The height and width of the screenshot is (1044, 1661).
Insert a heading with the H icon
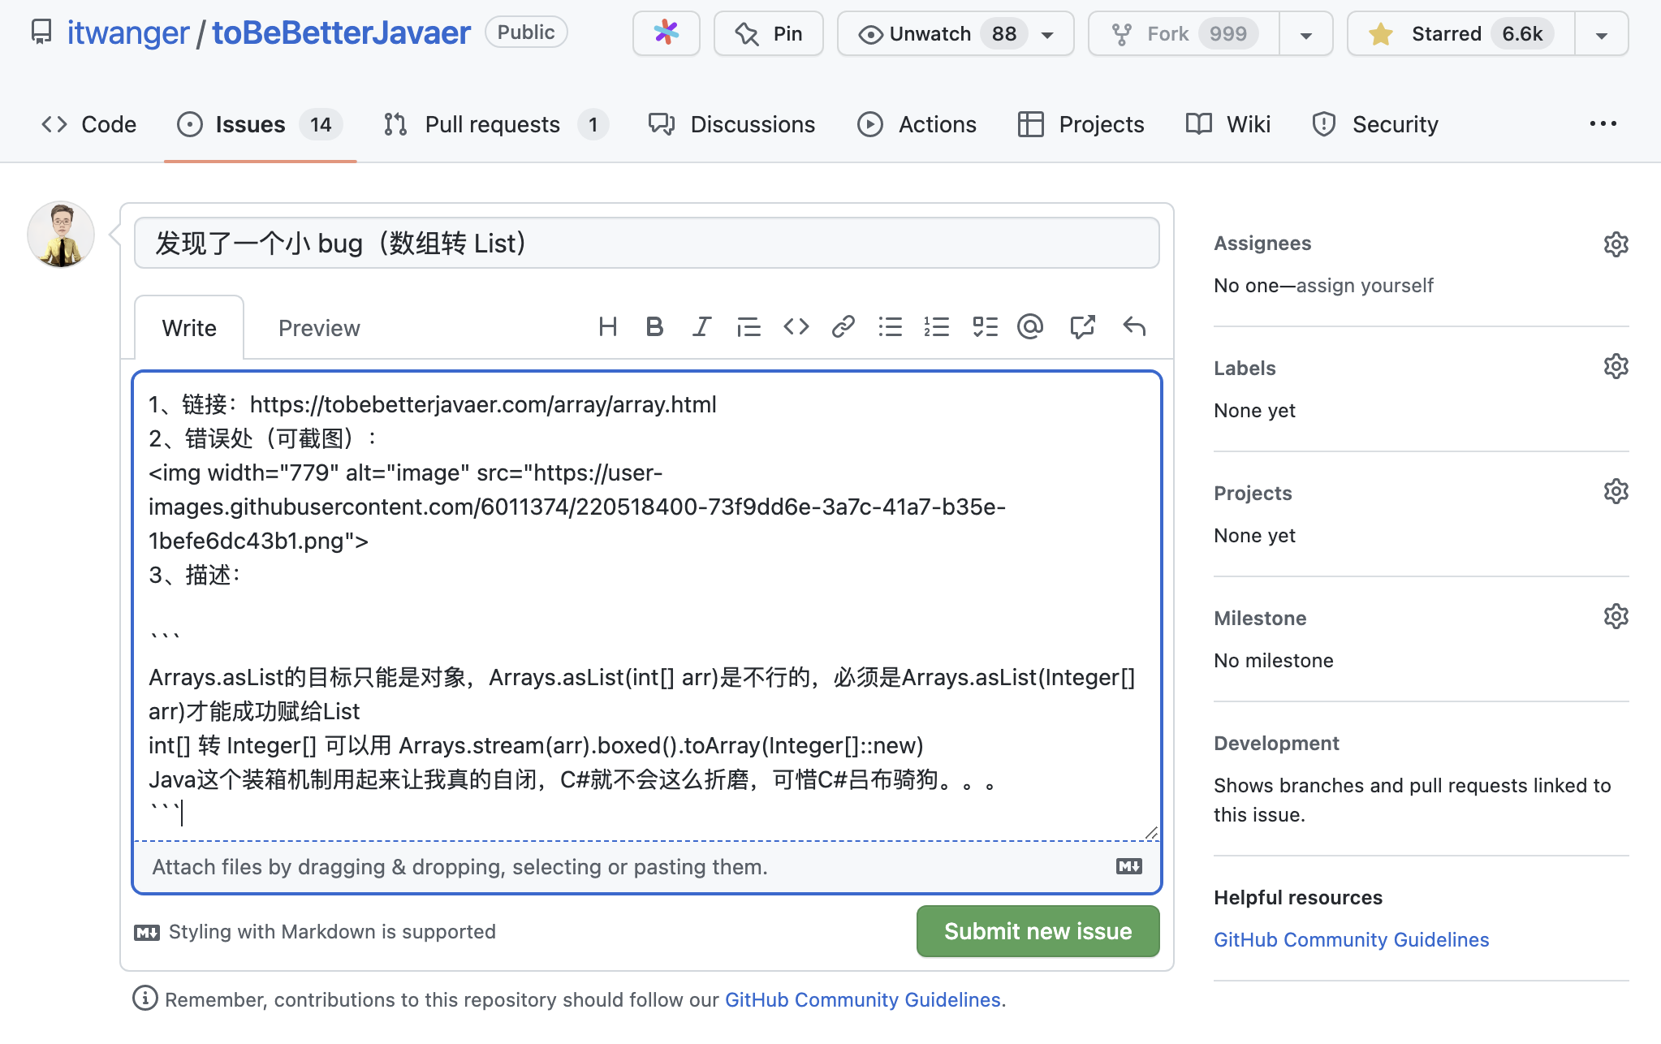point(607,327)
